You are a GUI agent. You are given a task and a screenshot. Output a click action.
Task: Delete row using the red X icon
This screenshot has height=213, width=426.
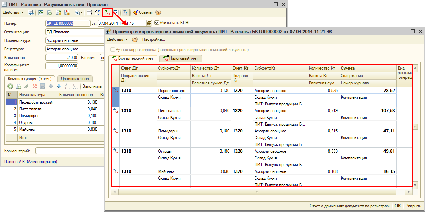pyautogui.click(x=35, y=86)
